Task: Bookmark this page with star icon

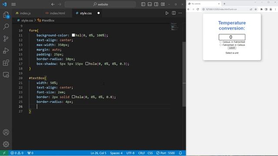Action: [x=256, y=9]
